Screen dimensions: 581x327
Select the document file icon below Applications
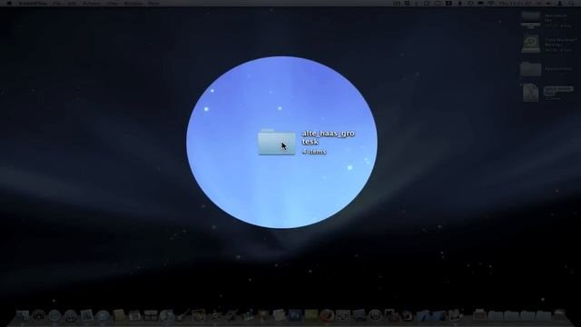[530, 93]
